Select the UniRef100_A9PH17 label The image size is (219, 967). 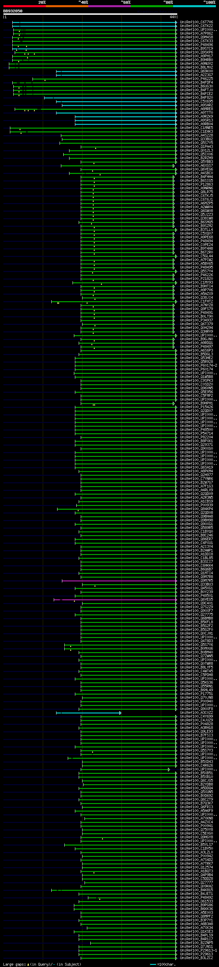click(196, 56)
